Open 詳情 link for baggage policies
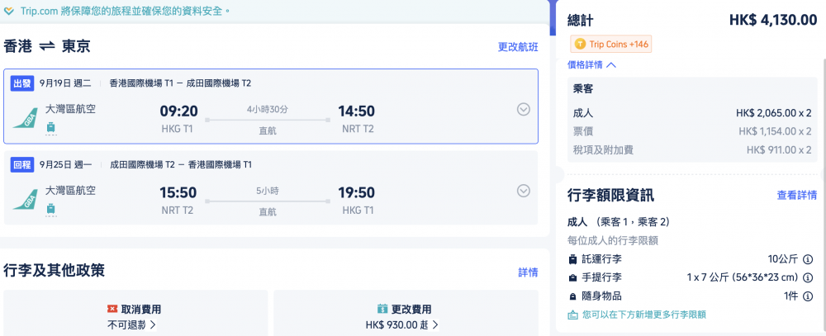 click(x=529, y=272)
